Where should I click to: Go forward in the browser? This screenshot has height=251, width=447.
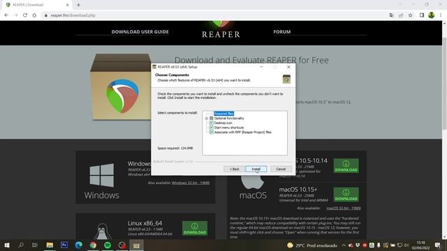(15, 15)
